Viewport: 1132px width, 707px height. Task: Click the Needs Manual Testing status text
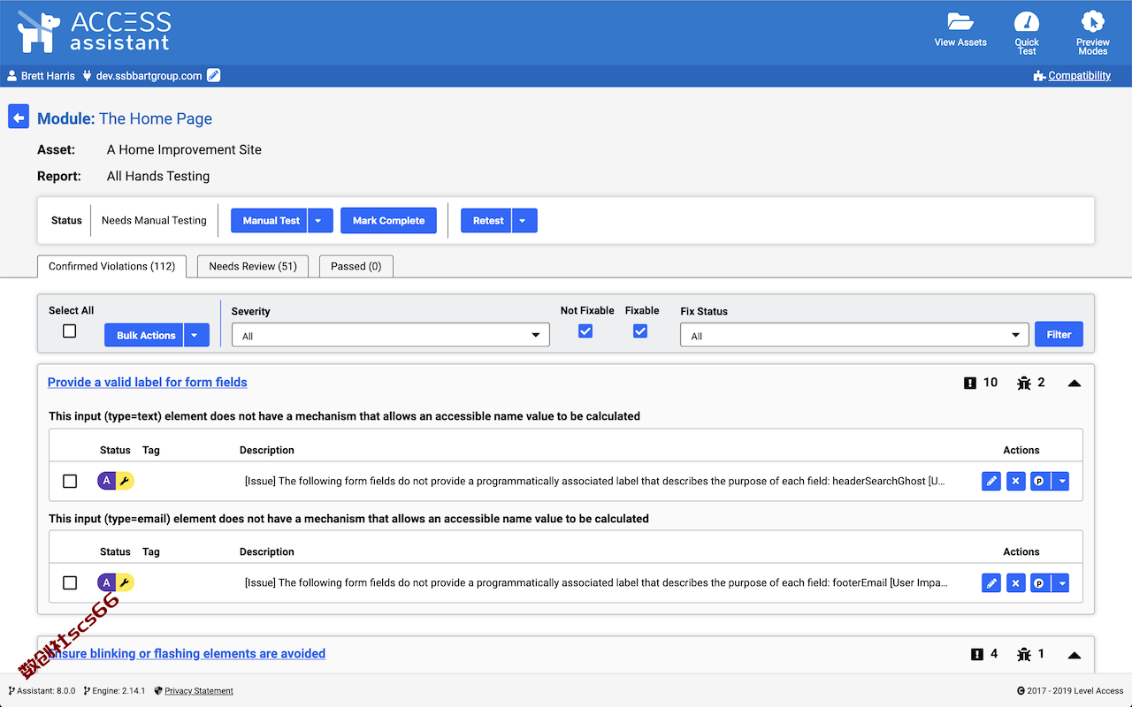coord(154,221)
